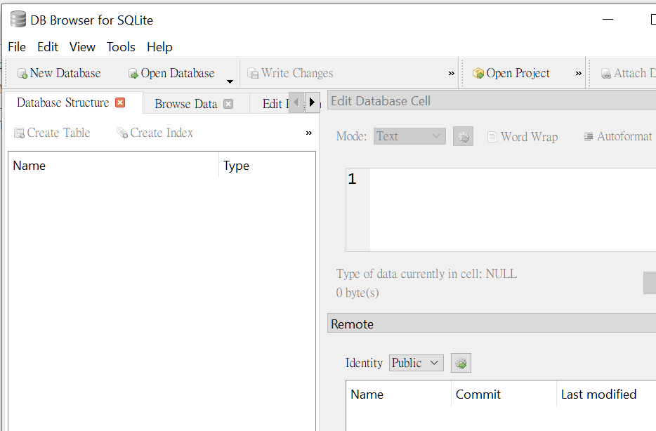The image size is (656, 431).
Task: Enable Word Wrap in the cell editor
Action: (523, 136)
